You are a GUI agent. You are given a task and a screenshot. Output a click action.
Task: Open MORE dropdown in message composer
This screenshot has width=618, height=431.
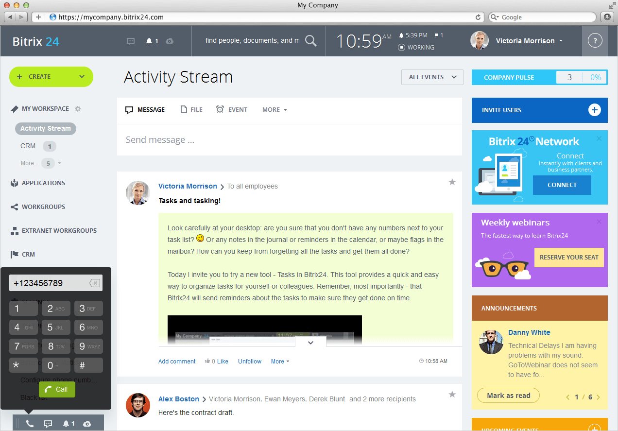pyautogui.click(x=275, y=110)
